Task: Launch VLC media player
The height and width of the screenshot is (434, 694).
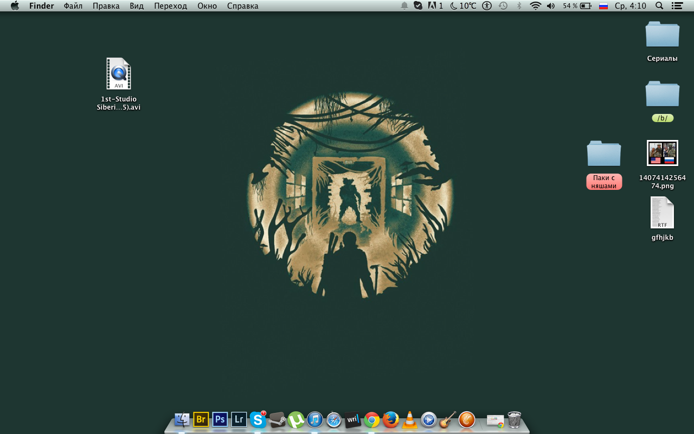Action: point(410,419)
